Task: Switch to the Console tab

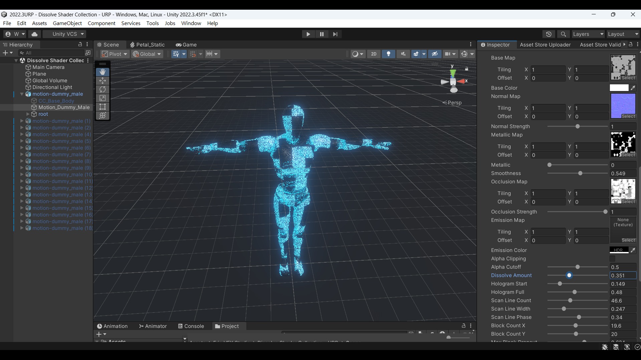Action: [191, 326]
